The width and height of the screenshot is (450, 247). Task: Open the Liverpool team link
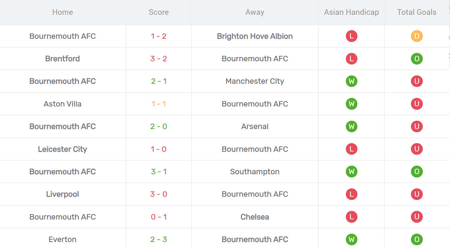(62, 194)
